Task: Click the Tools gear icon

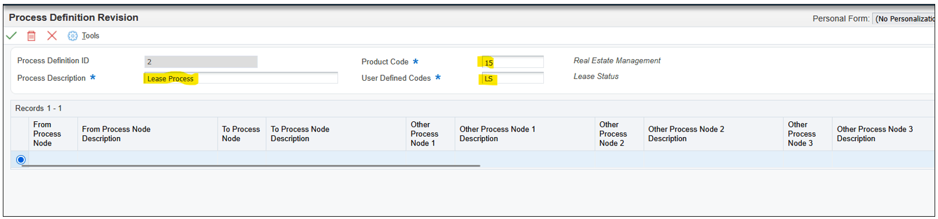Action: [x=73, y=36]
